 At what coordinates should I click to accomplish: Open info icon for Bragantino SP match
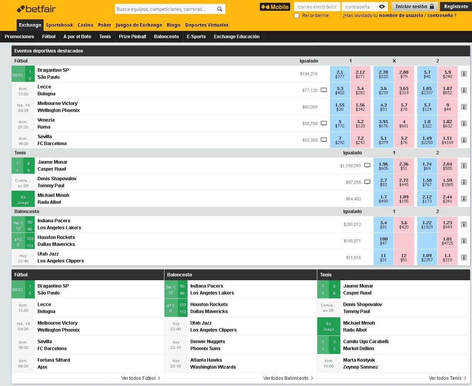[x=464, y=74]
